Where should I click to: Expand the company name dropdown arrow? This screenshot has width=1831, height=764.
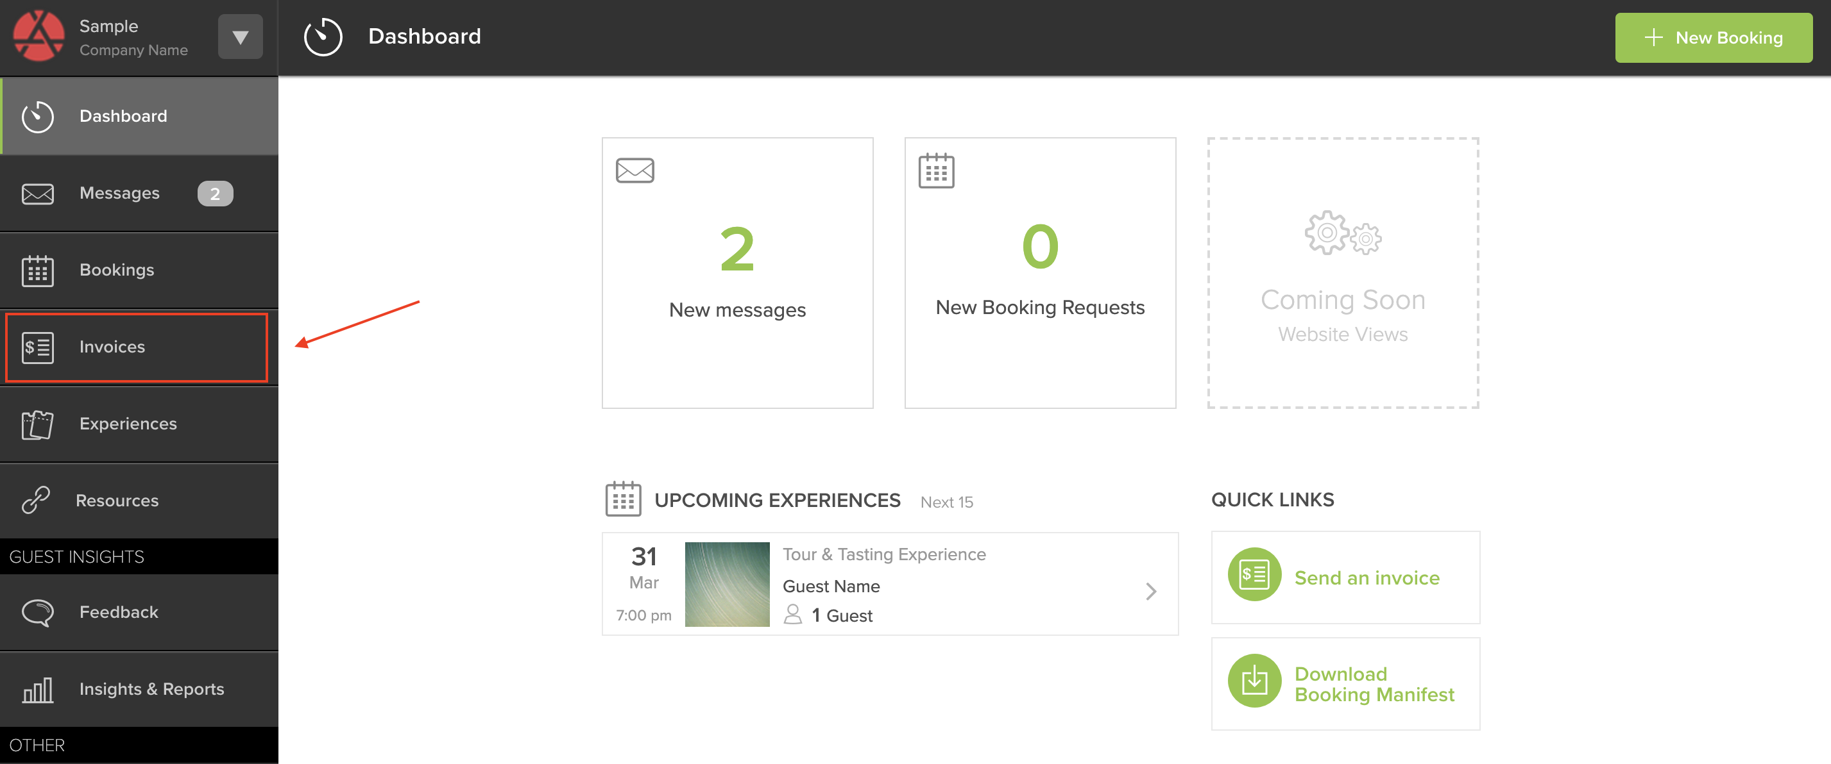tap(239, 37)
